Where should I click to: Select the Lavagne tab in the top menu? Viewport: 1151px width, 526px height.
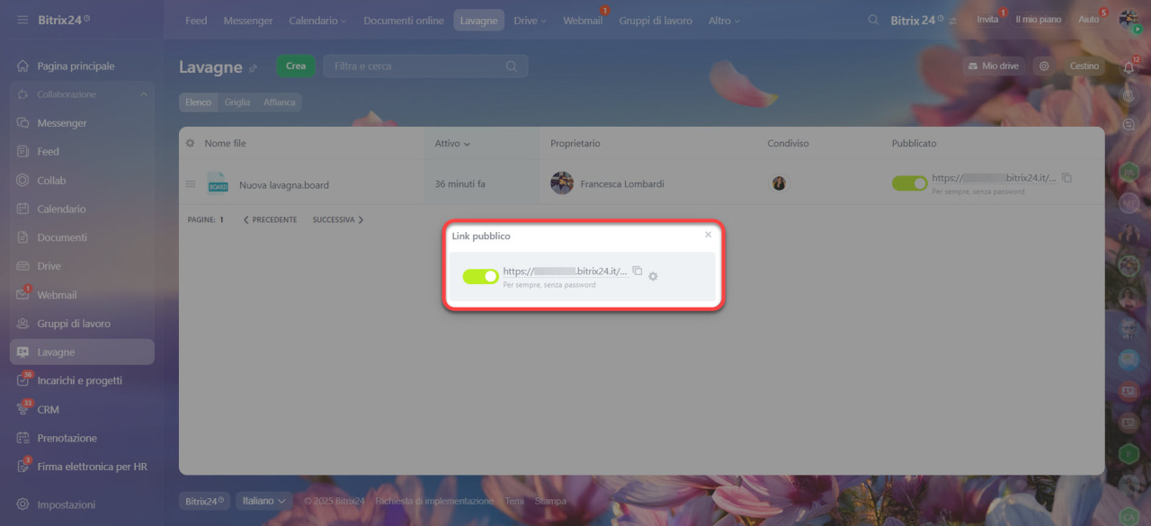click(x=478, y=20)
